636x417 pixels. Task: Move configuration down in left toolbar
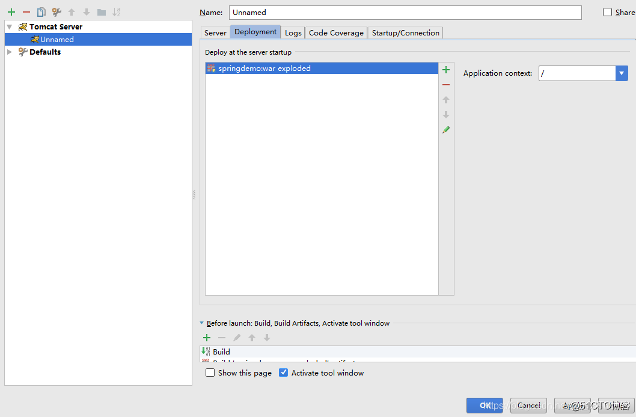tap(87, 12)
